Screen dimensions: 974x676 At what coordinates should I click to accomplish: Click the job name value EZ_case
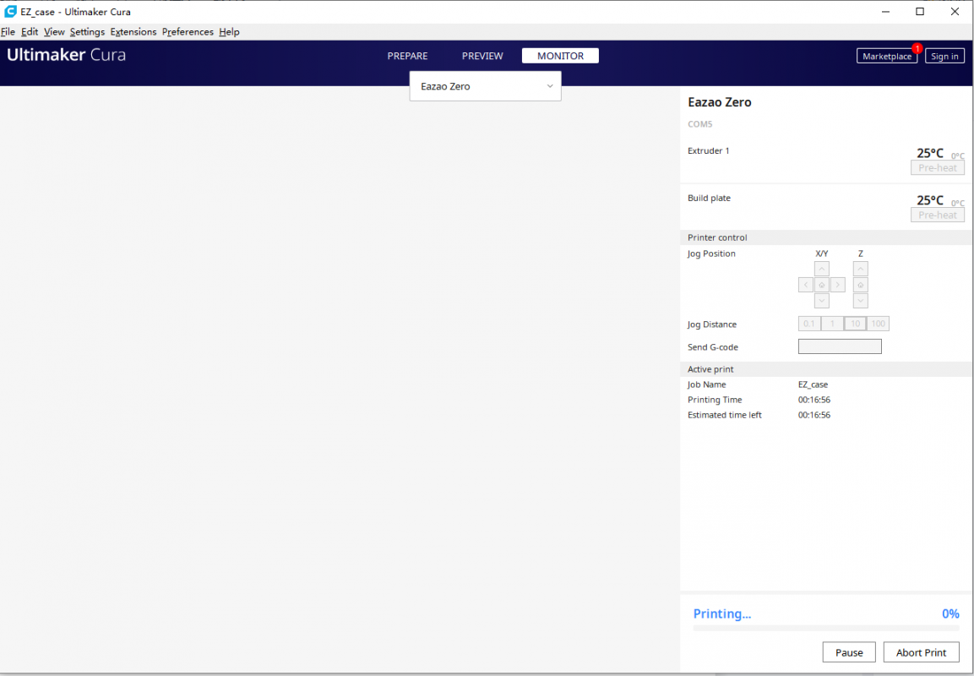(813, 384)
